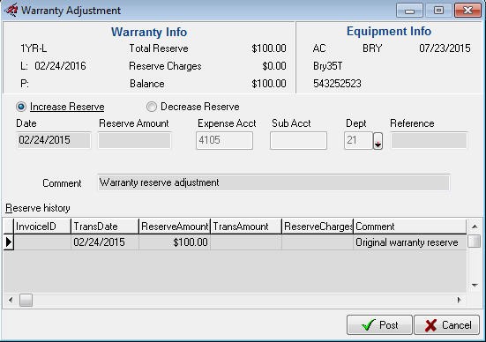Click the Total Reserve $100.00 value
This screenshot has height=342, width=486.
(x=269, y=48)
